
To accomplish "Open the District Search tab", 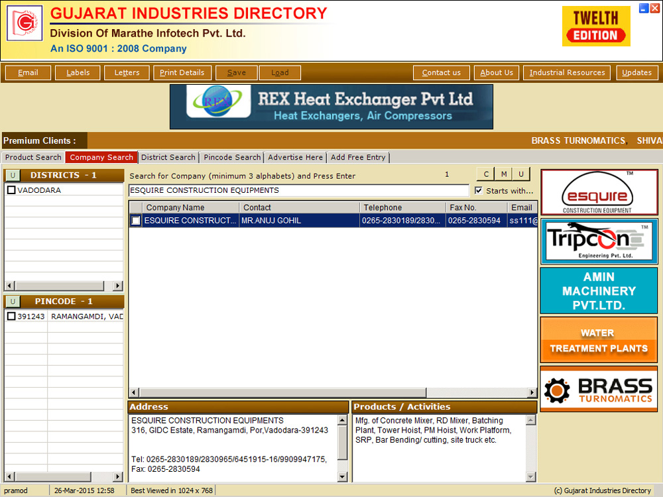I will coord(168,157).
